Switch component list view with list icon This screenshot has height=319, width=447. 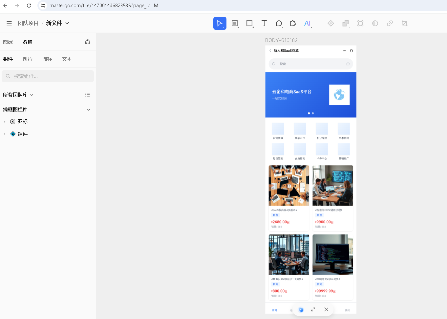tap(88, 95)
